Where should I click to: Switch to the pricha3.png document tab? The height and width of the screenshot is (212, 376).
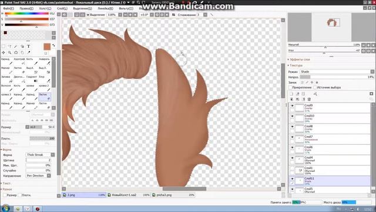(173, 195)
